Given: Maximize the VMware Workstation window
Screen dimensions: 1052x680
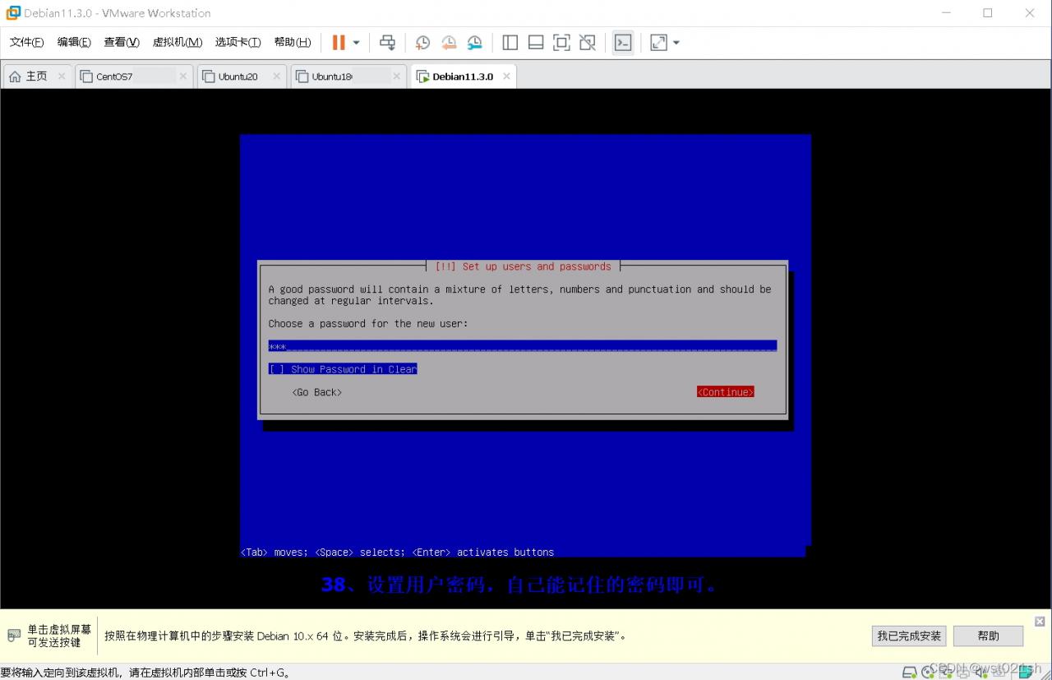Looking at the screenshot, I should coord(988,13).
